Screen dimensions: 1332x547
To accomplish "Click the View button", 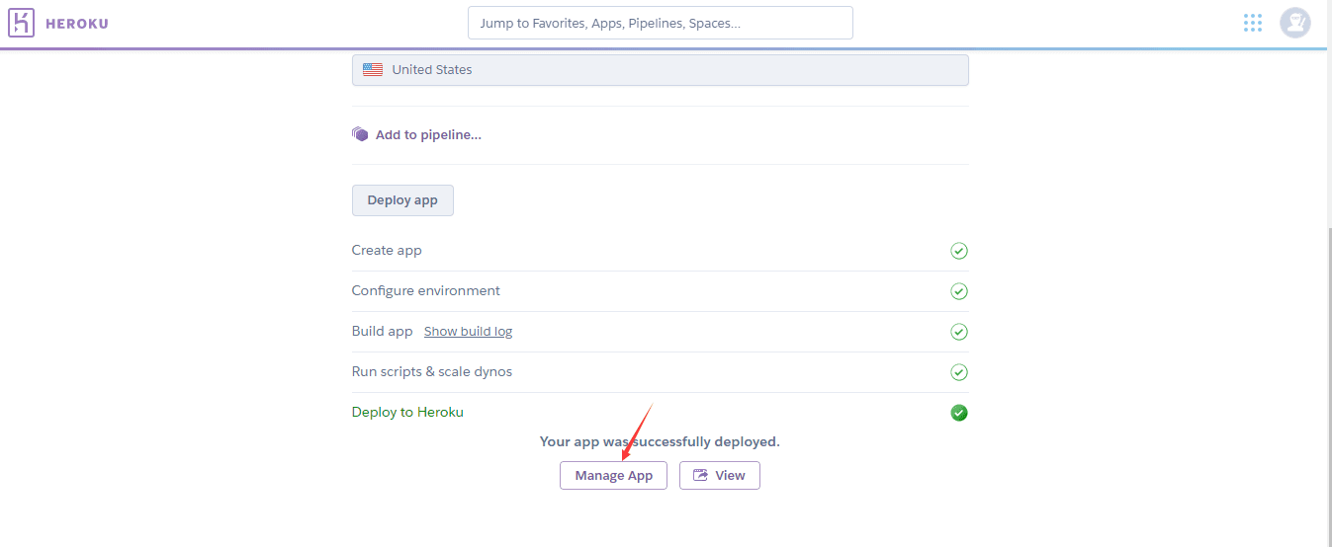I will click(x=720, y=475).
